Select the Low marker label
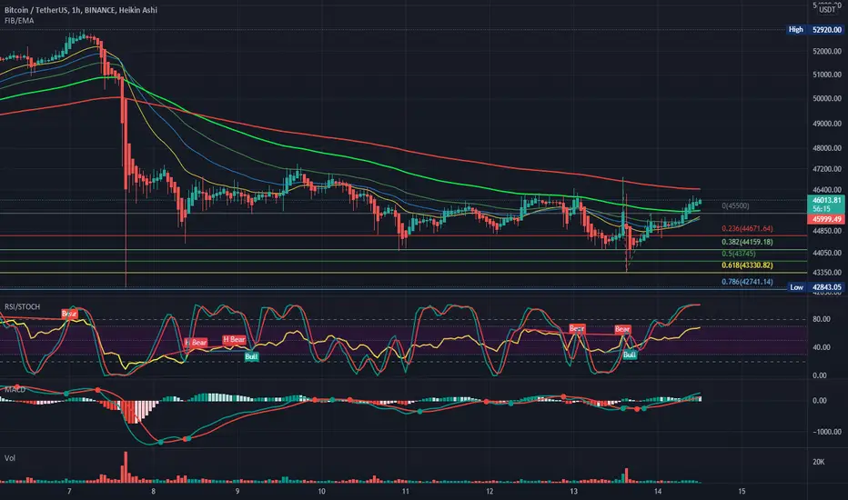Viewport: 848px width, 500px height. [797, 287]
